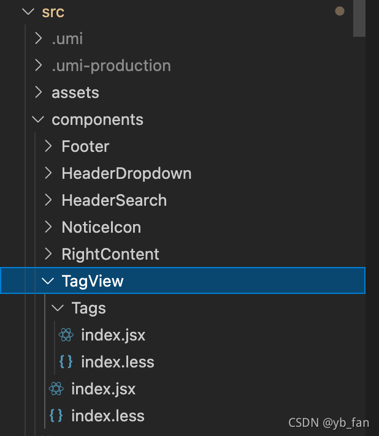Open index.less inside Tags folder

pos(118,362)
